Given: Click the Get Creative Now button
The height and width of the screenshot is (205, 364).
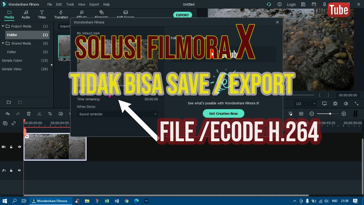Looking at the screenshot, I should tap(224, 114).
